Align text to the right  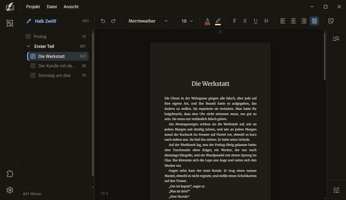tap(304, 21)
